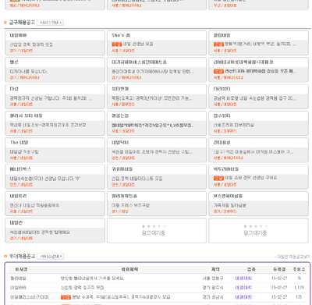Click 네일아트 category link in first table row
This screenshot has width=312, height=305.
[x=243, y=278]
